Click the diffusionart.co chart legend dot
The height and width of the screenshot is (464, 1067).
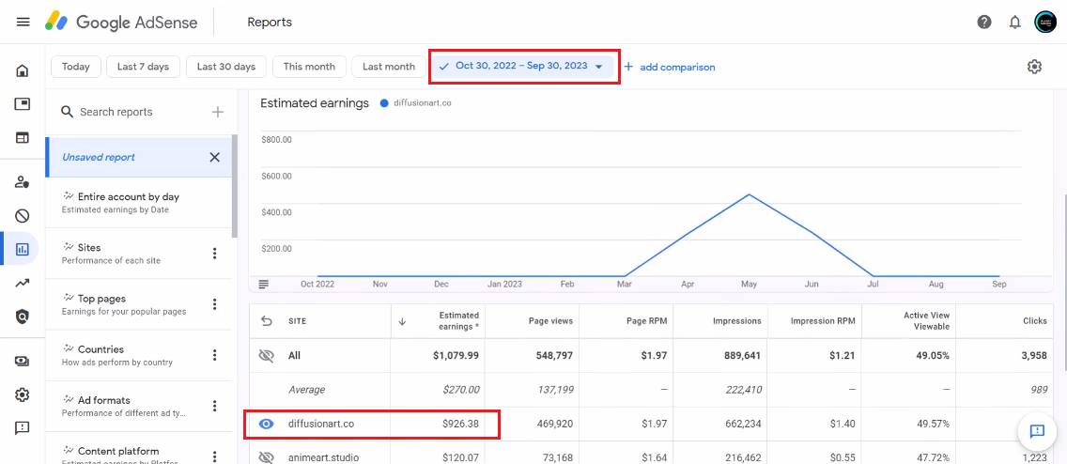click(x=384, y=103)
